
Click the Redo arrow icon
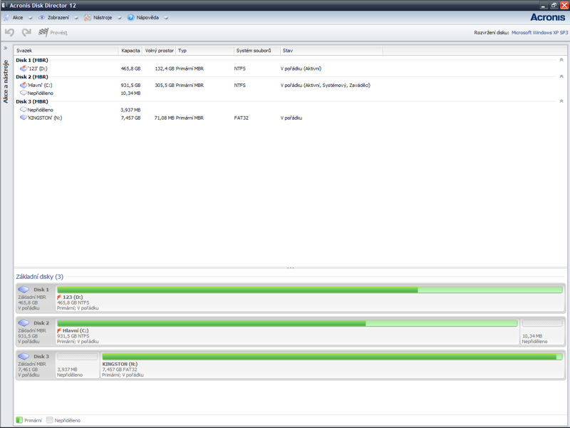coord(26,32)
